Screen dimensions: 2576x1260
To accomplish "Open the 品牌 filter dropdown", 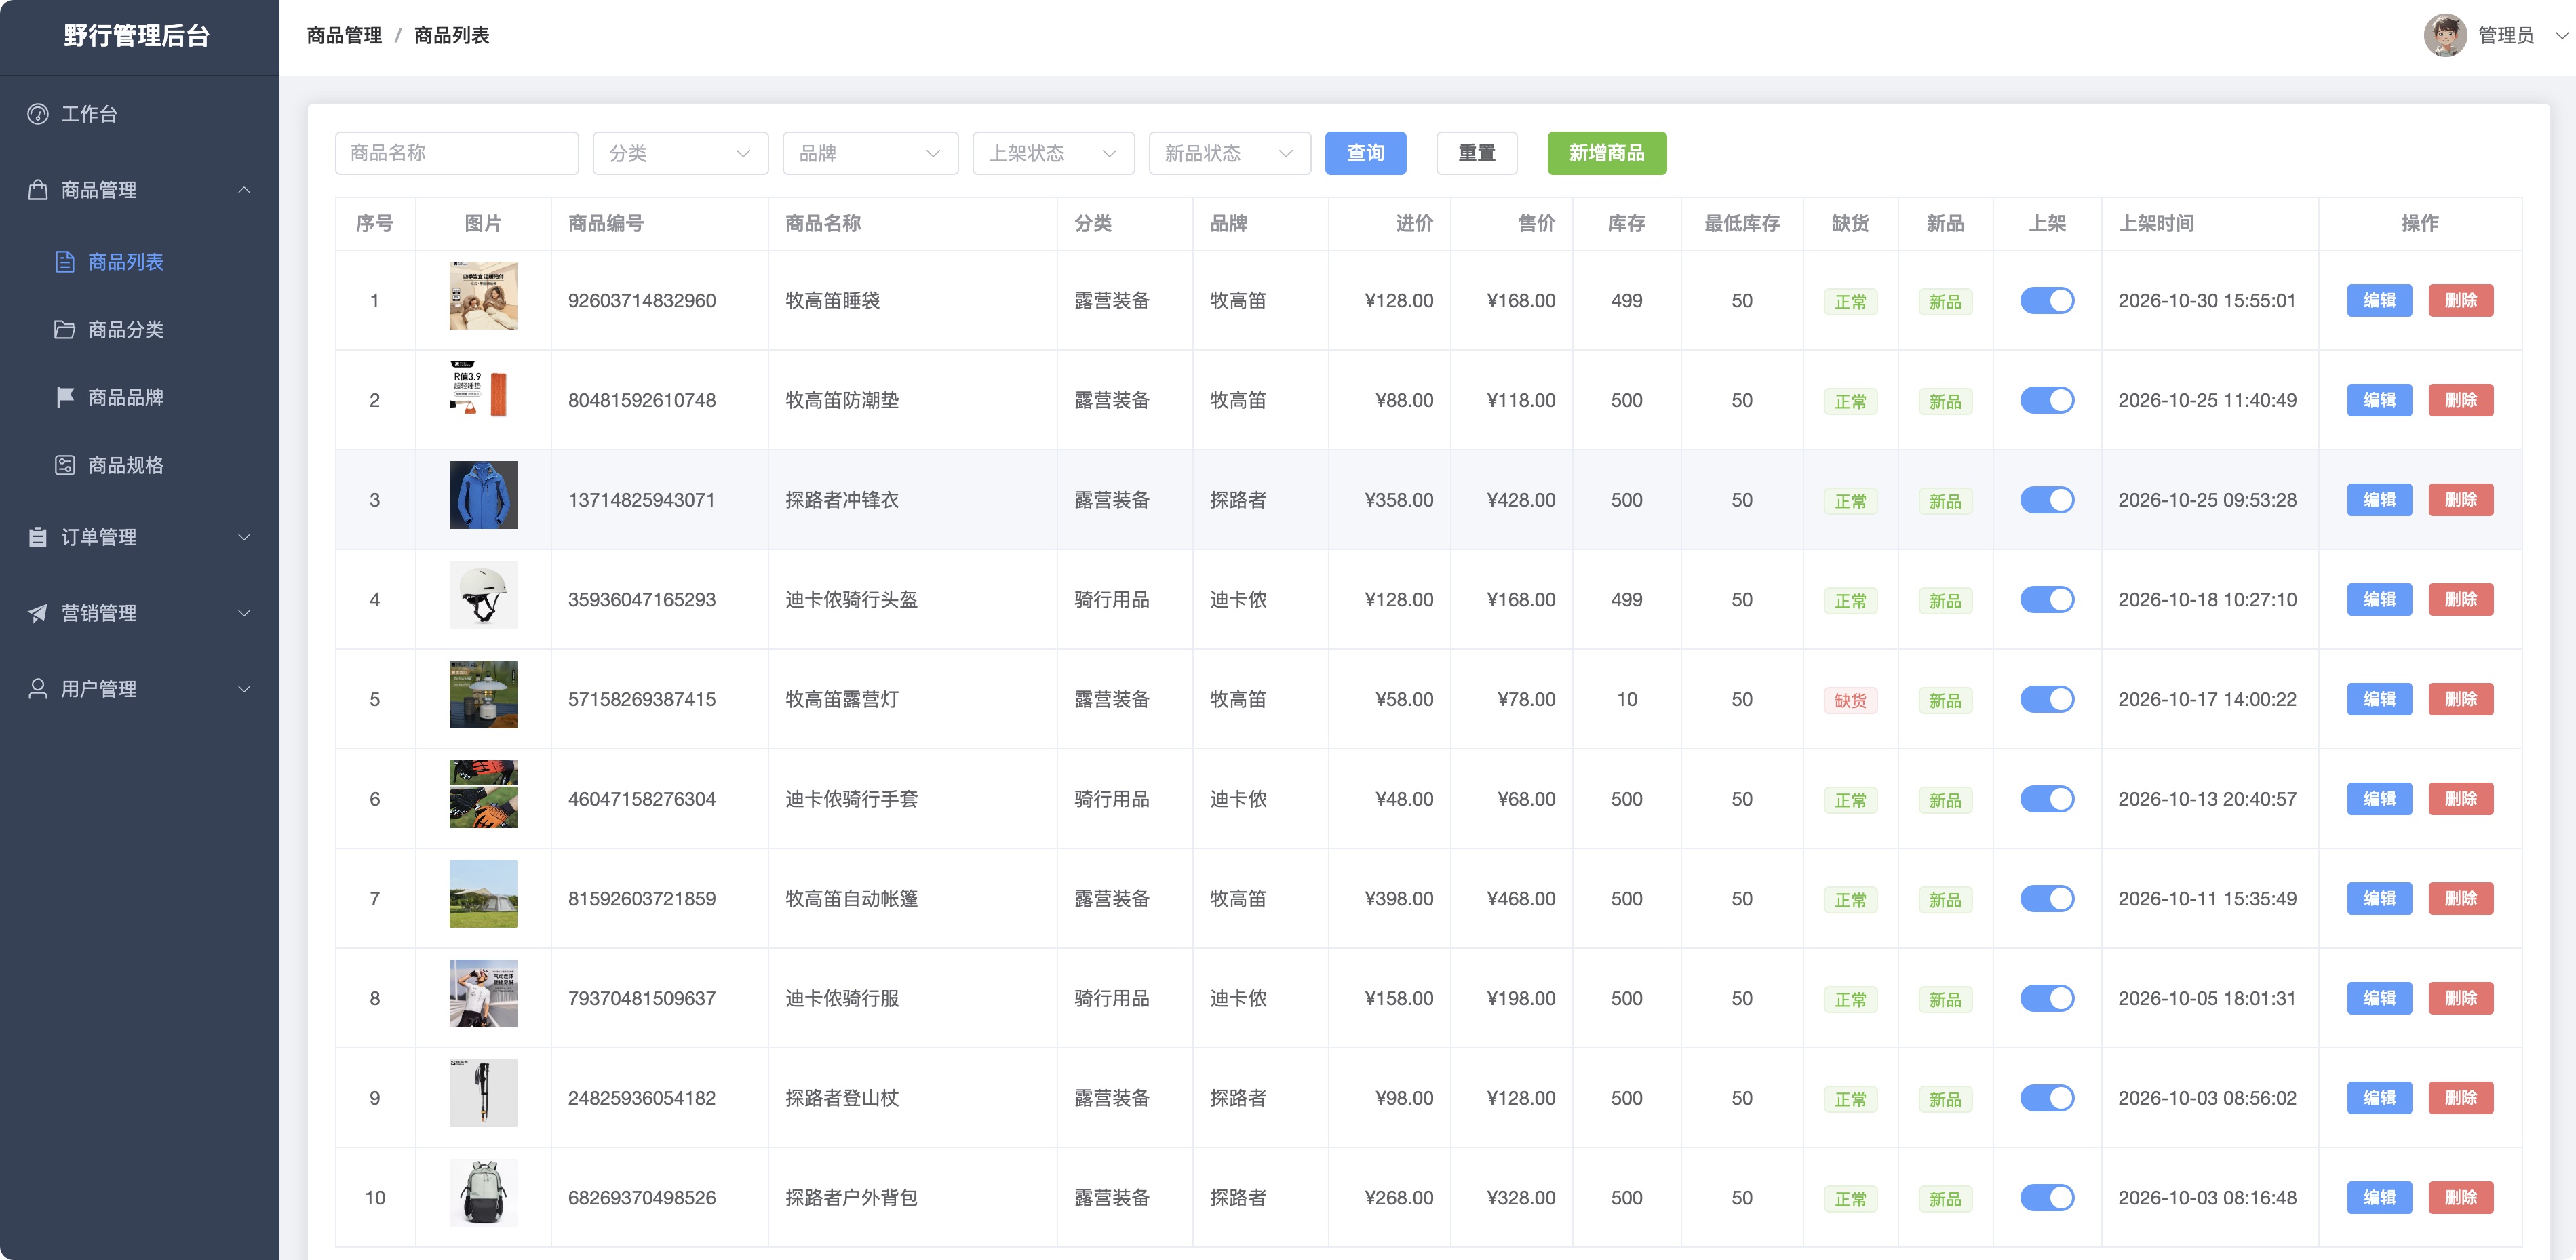I will click(870, 153).
